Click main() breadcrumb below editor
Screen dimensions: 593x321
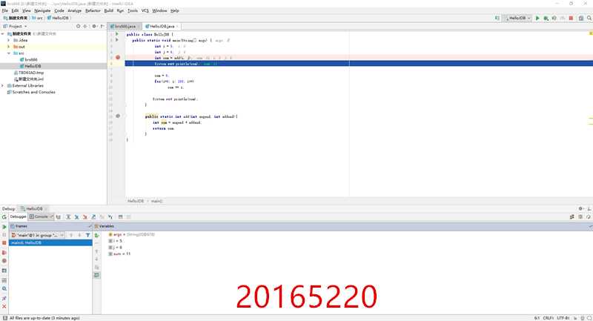point(156,201)
